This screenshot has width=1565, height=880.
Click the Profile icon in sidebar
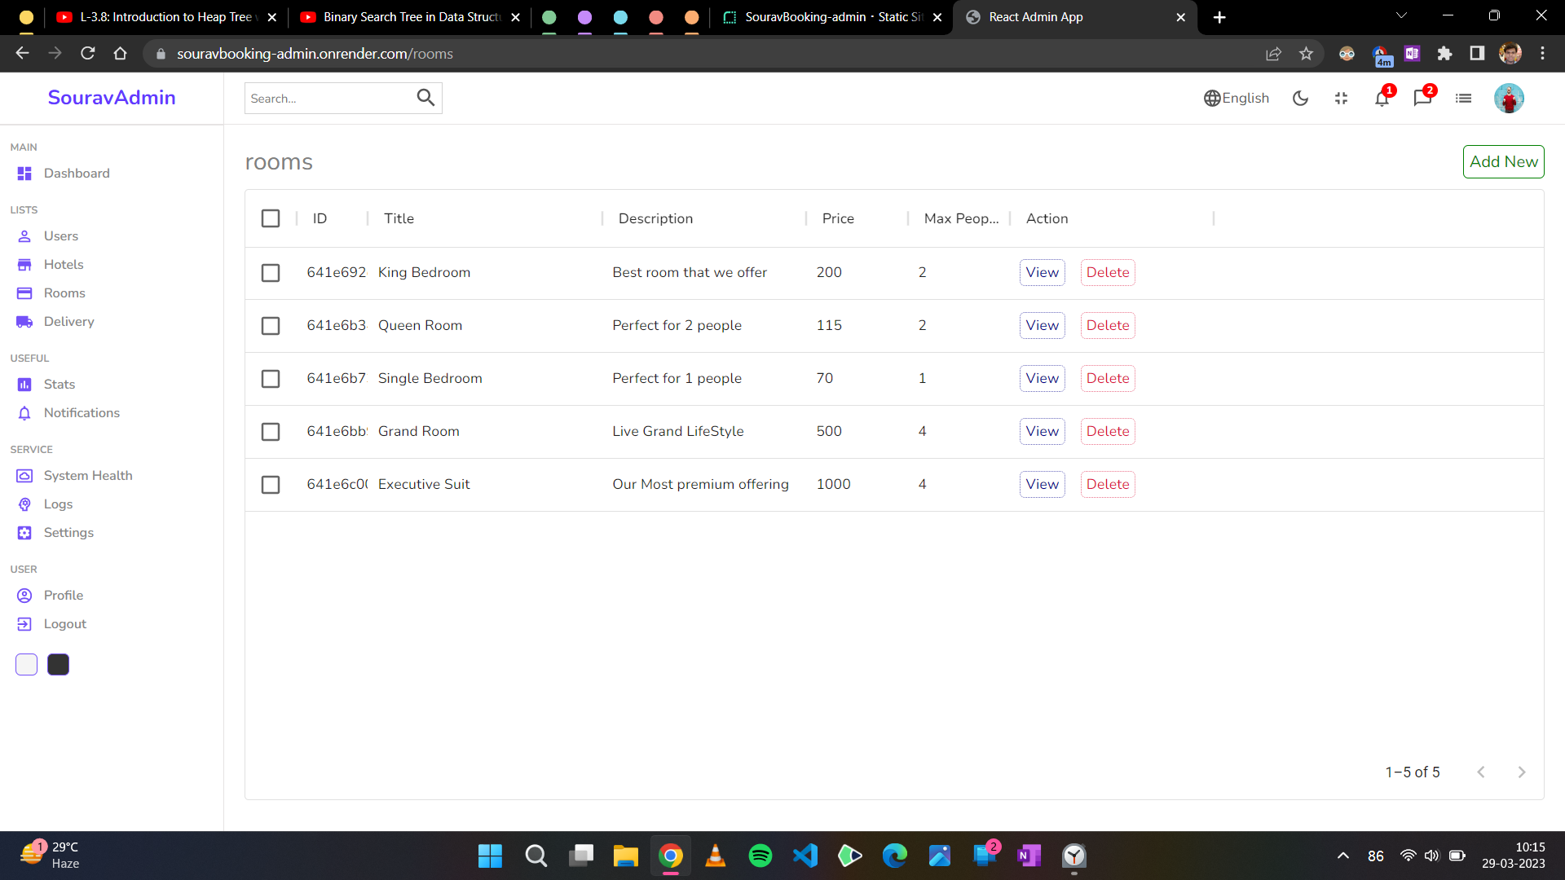coord(24,596)
